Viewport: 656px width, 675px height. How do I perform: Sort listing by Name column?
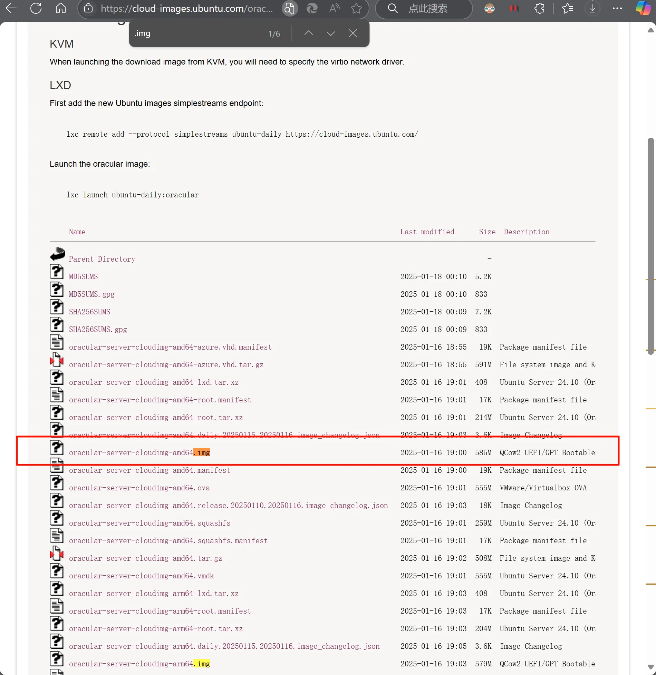point(77,232)
